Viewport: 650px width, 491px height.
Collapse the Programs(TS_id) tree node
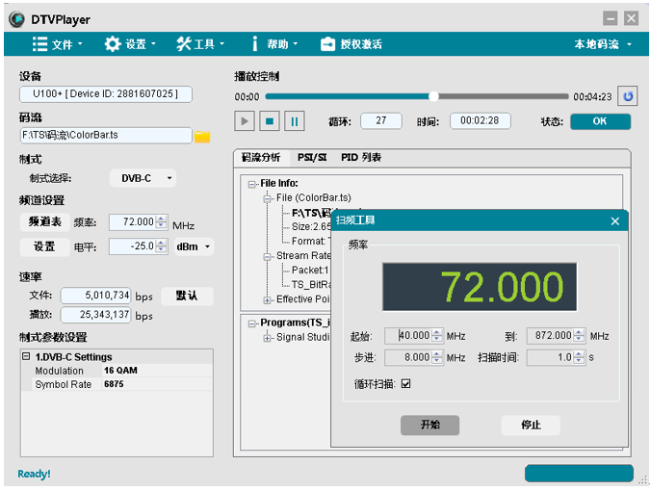[251, 323]
